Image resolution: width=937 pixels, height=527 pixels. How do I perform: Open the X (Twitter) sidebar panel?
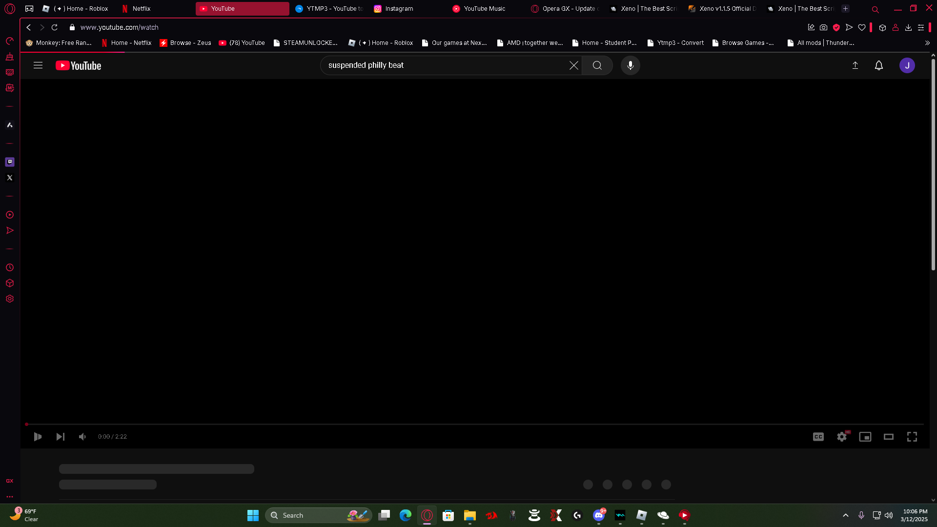point(10,178)
